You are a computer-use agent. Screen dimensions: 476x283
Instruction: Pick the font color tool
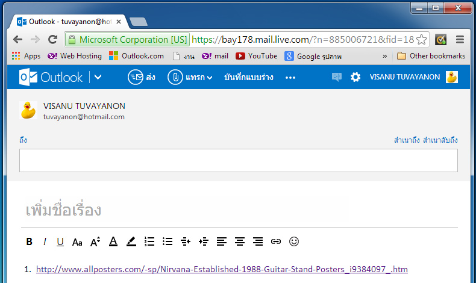(113, 241)
